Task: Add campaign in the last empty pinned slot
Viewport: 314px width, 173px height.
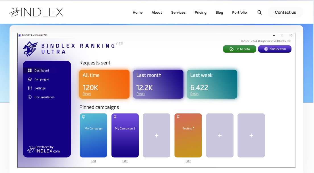Action: click(x=251, y=135)
